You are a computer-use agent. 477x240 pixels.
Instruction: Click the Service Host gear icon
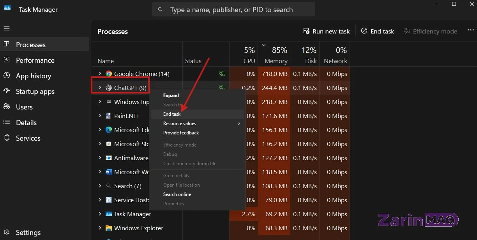click(109, 200)
